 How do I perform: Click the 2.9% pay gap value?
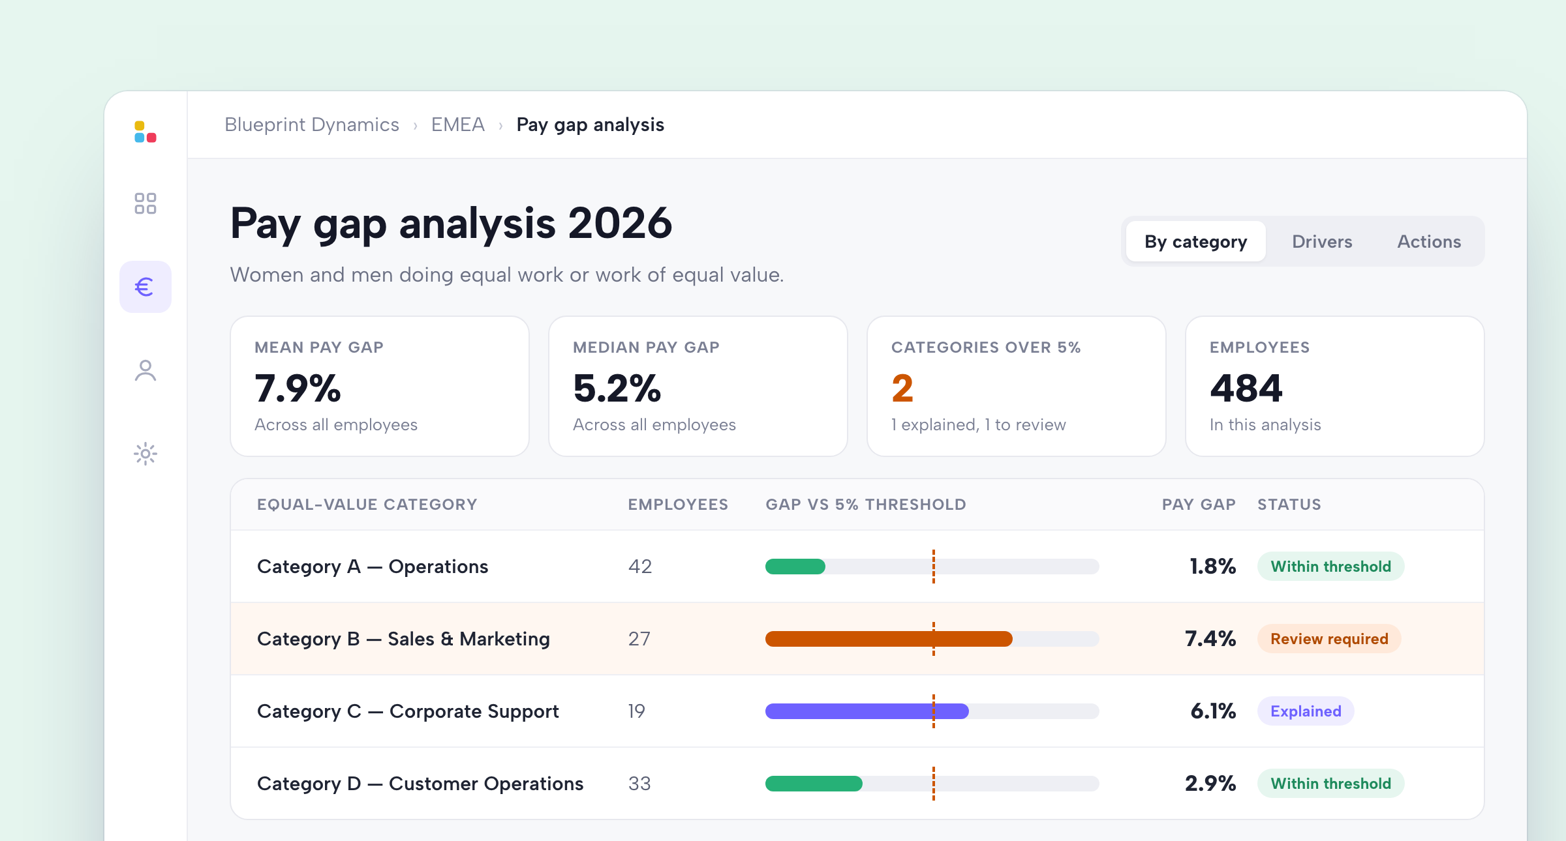pyautogui.click(x=1210, y=784)
